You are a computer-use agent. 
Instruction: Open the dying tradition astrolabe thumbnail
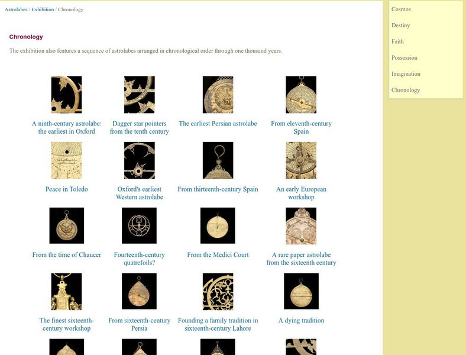pyautogui.click(x=301, y=291)
